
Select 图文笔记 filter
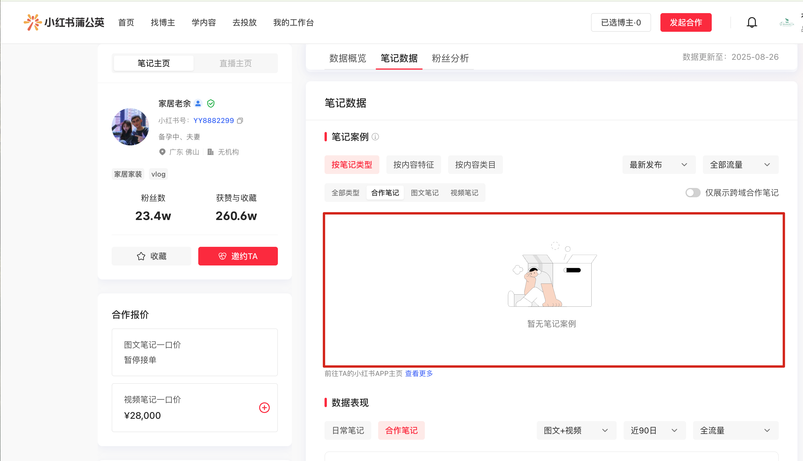pos(425,193)
